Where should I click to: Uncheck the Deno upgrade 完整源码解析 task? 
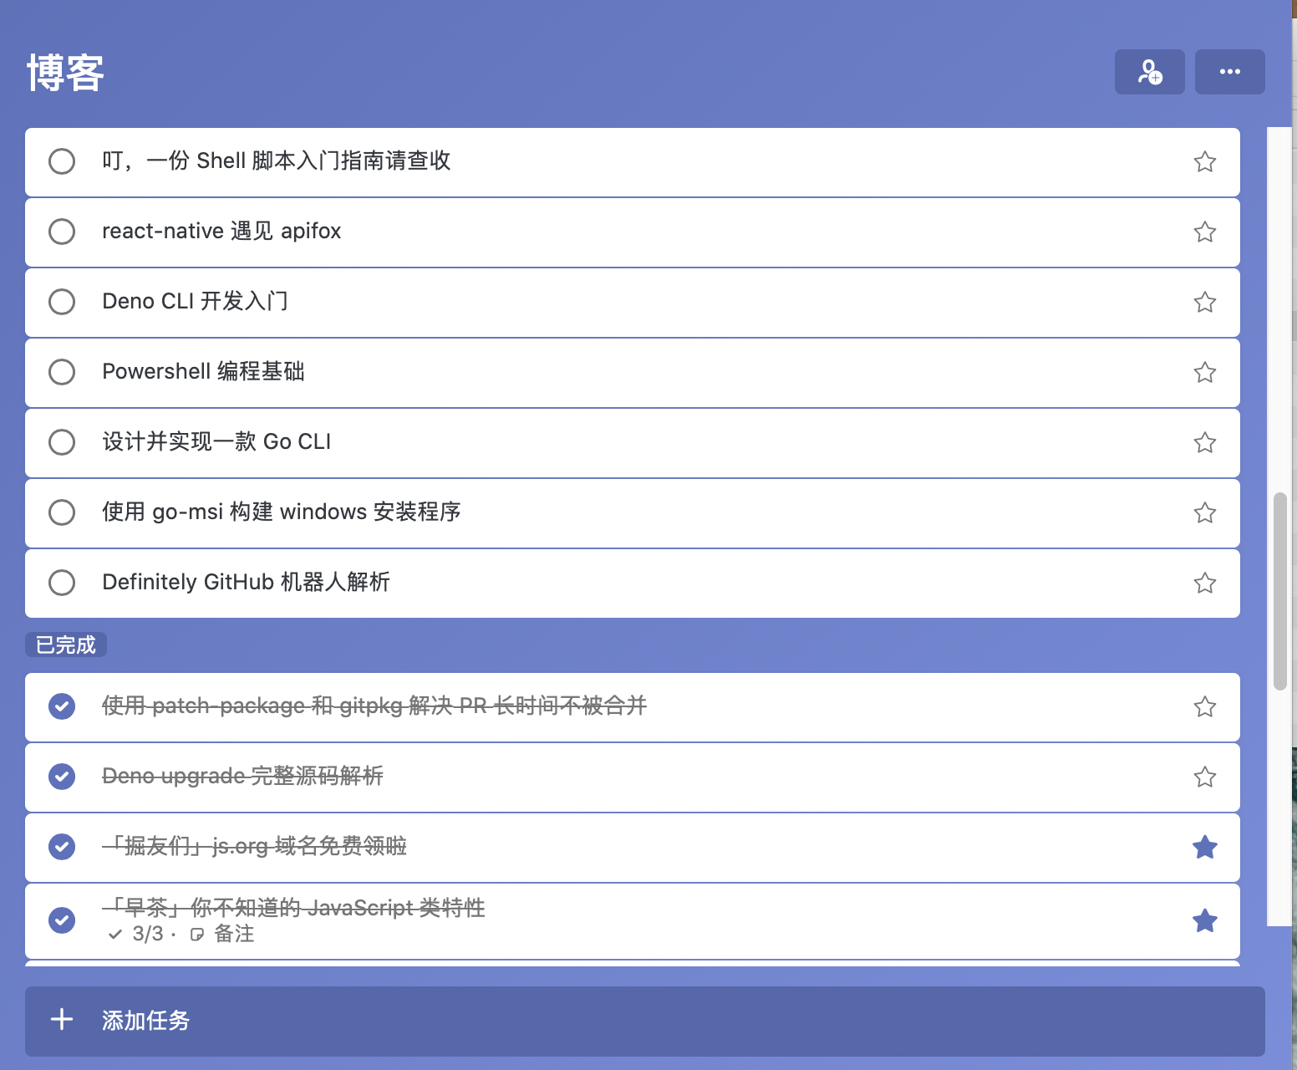pyautogui.click(x=62, y=777)
